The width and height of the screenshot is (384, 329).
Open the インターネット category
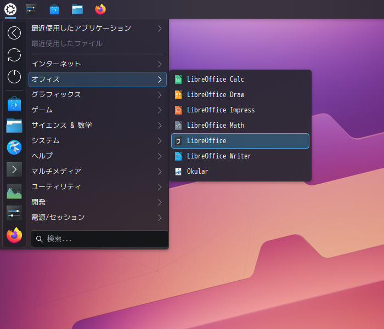98,64
